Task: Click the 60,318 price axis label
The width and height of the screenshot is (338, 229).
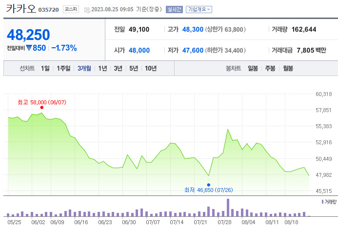Action: click(x=323, y=94)
